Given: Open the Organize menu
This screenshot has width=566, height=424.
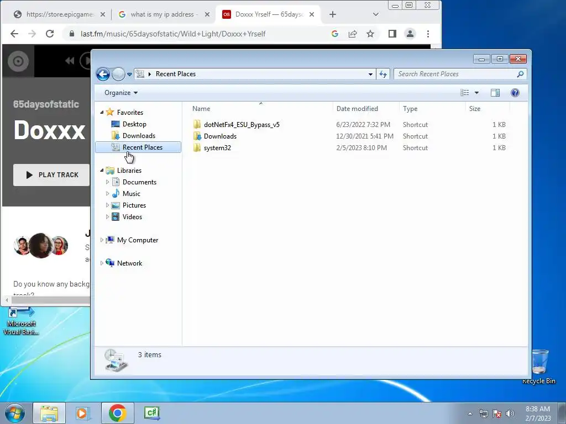Looking at the screenshot, I should [121, 93].
